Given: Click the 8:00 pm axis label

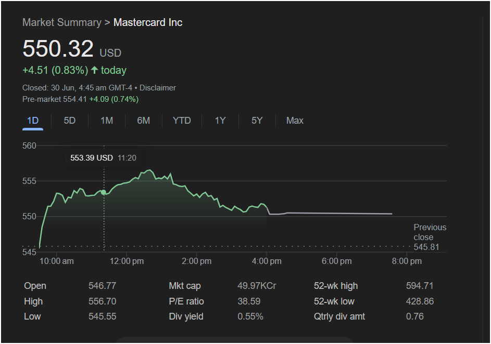Looking at the screenshot, I should [407, 261].
